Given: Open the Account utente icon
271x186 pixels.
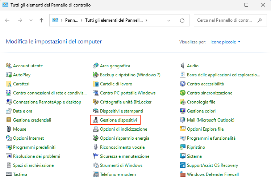Looking at the screenshot, I should point(9,66).
